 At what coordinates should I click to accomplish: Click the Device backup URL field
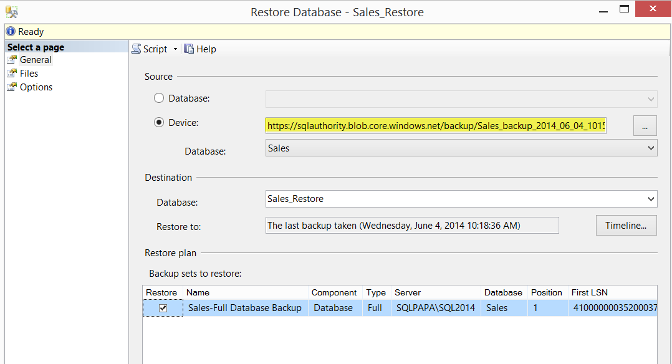pos(436,126)
